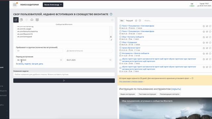Filter tasks by favorites star icon

coord(136,20)
